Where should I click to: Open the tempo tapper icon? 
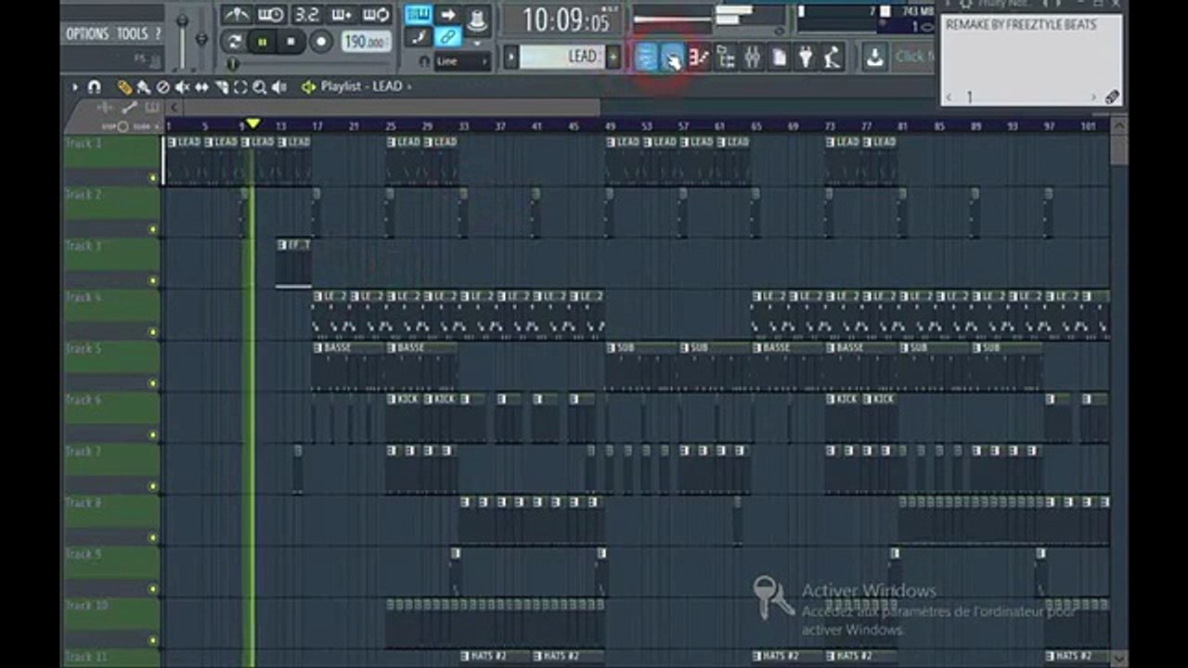(833, 58)
